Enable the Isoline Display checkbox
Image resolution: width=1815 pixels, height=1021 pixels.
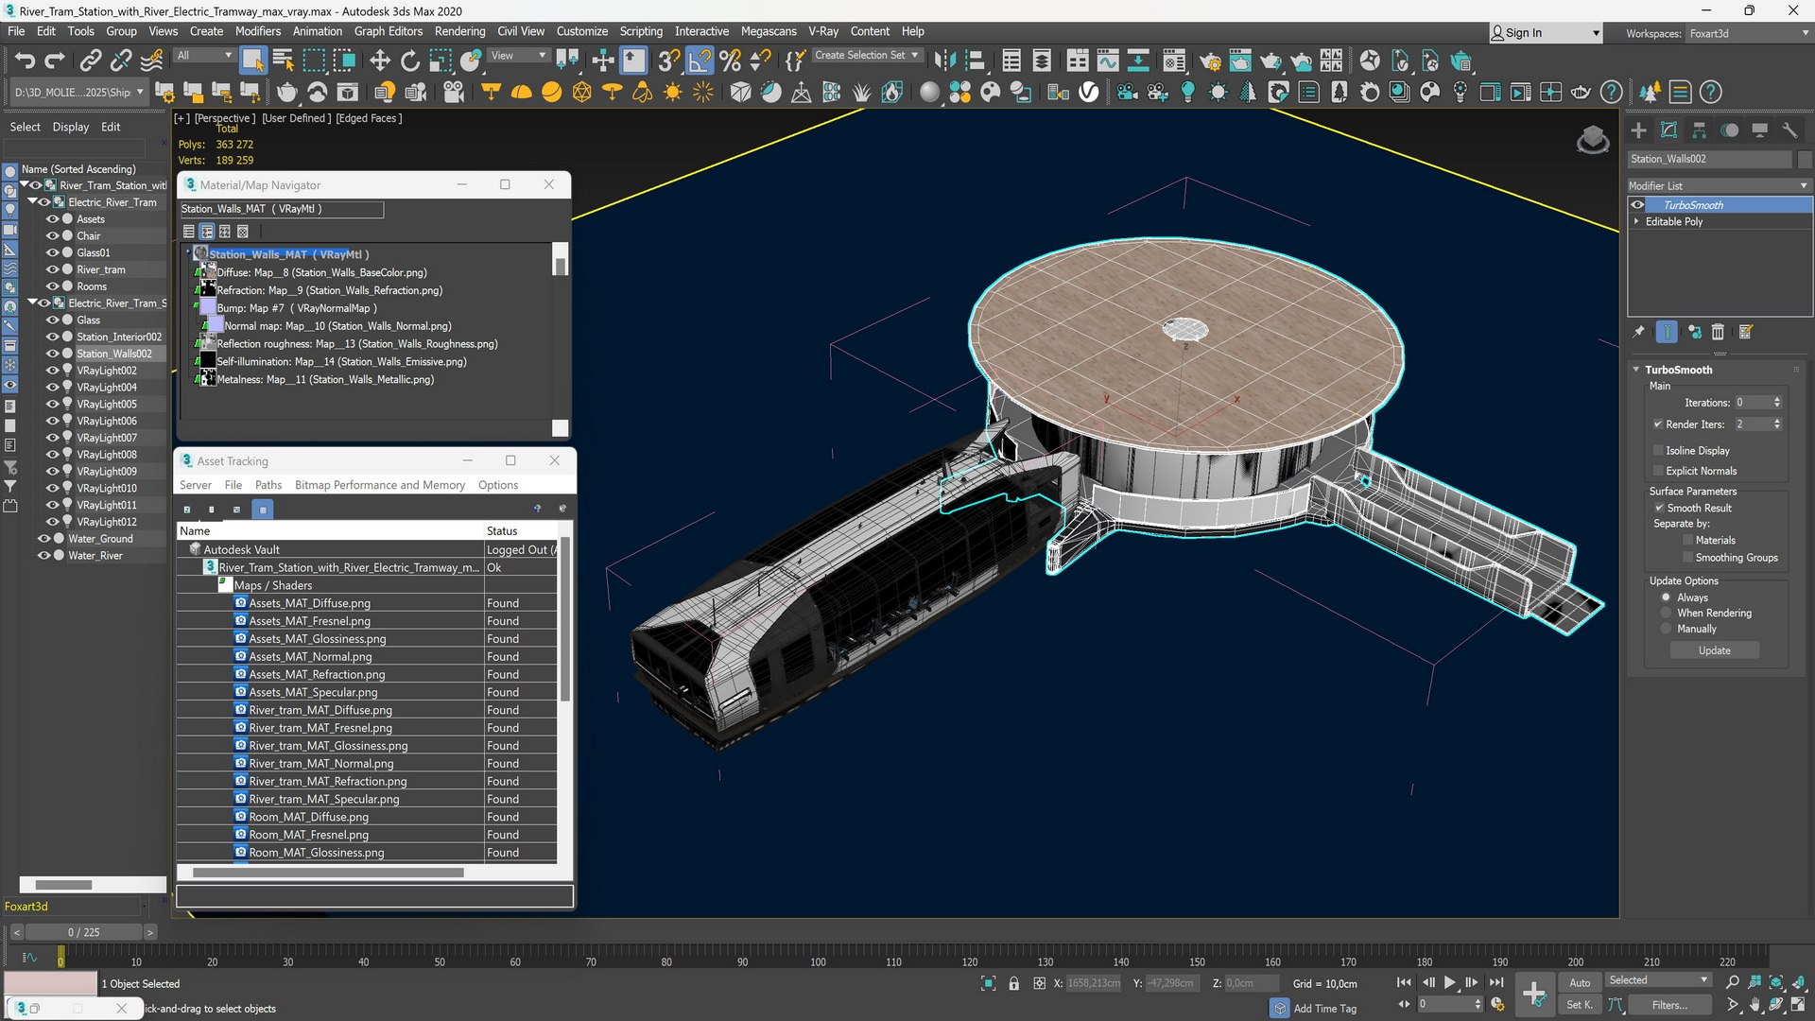point(1658,451)
